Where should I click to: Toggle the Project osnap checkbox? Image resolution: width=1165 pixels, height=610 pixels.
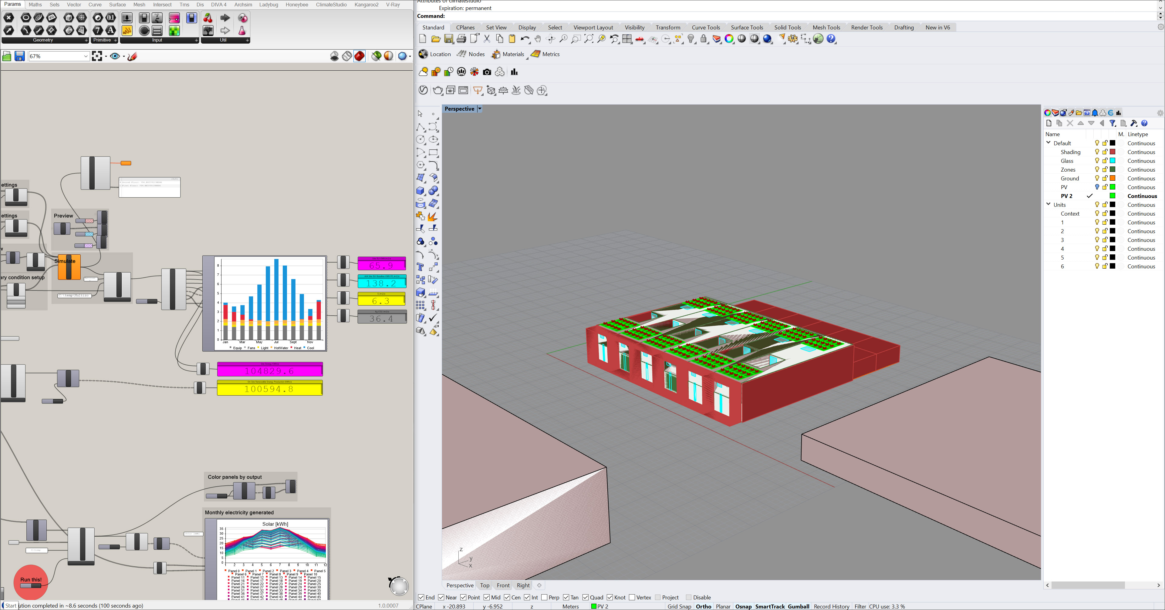point(657,597)
